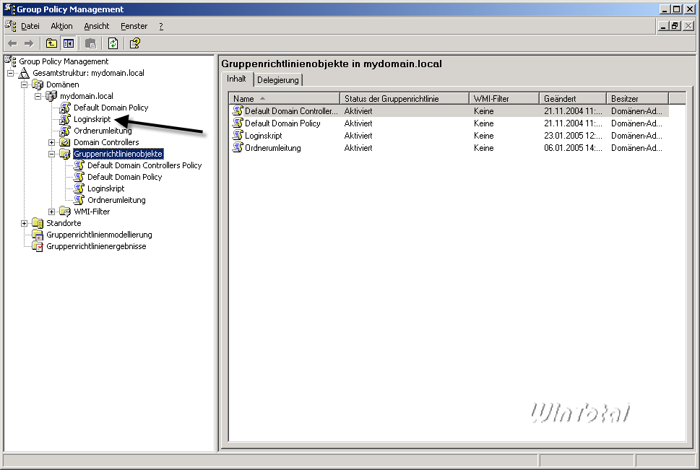
Task: Select the Gruppenrichtlinienmodellierung tree label
Action: (99, 235)
